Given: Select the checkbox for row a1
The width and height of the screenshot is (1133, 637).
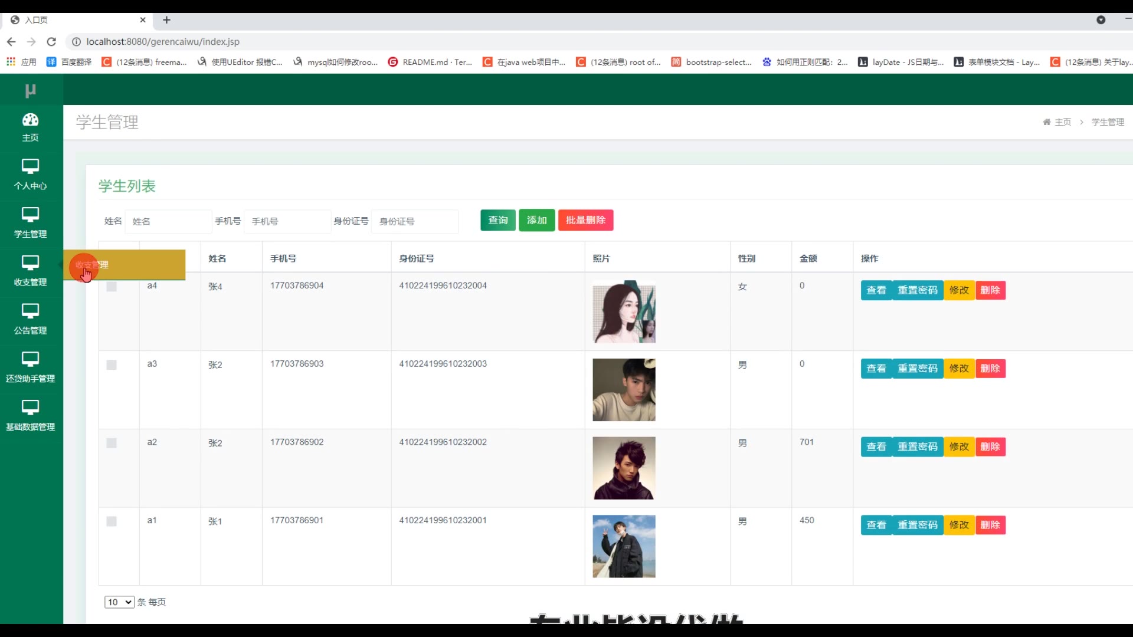Looking at the screenshot, I should tap(112, 521).
